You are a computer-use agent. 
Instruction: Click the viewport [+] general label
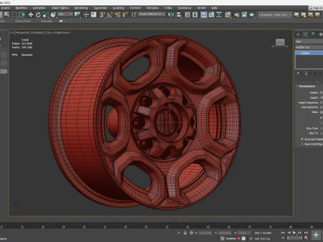tap(11, 33)
